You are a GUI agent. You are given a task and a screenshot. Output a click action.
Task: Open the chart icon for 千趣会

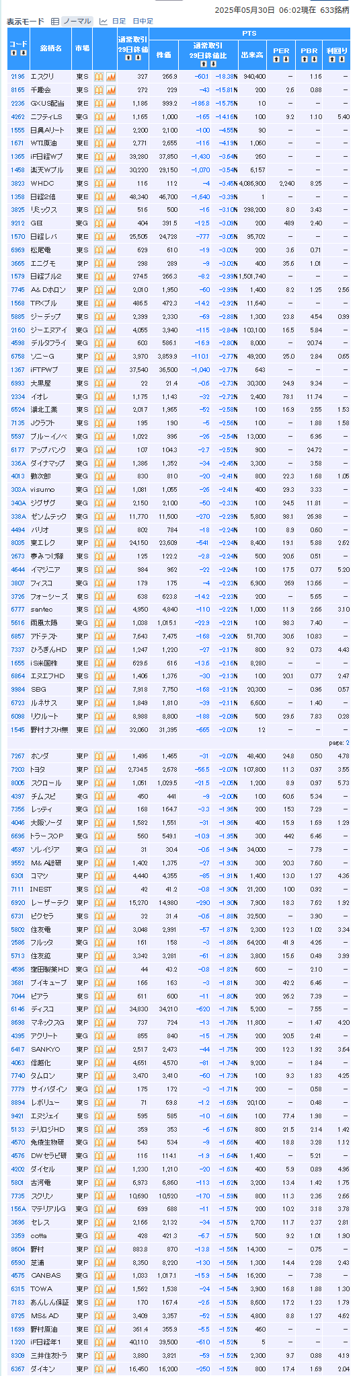[x=111, y=90]
